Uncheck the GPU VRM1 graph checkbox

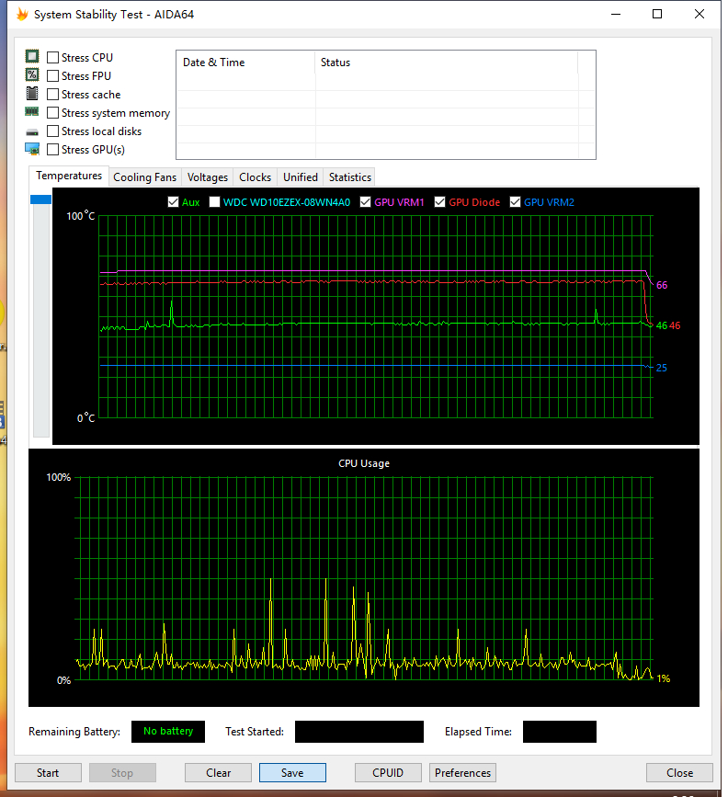pos(365,202)
